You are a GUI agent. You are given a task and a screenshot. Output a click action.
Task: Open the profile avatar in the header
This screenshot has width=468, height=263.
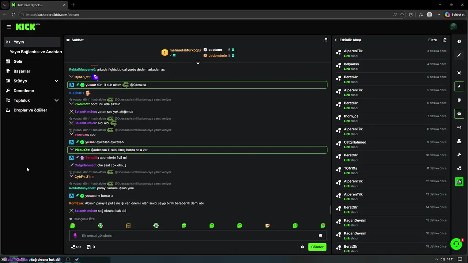(453, 27)
